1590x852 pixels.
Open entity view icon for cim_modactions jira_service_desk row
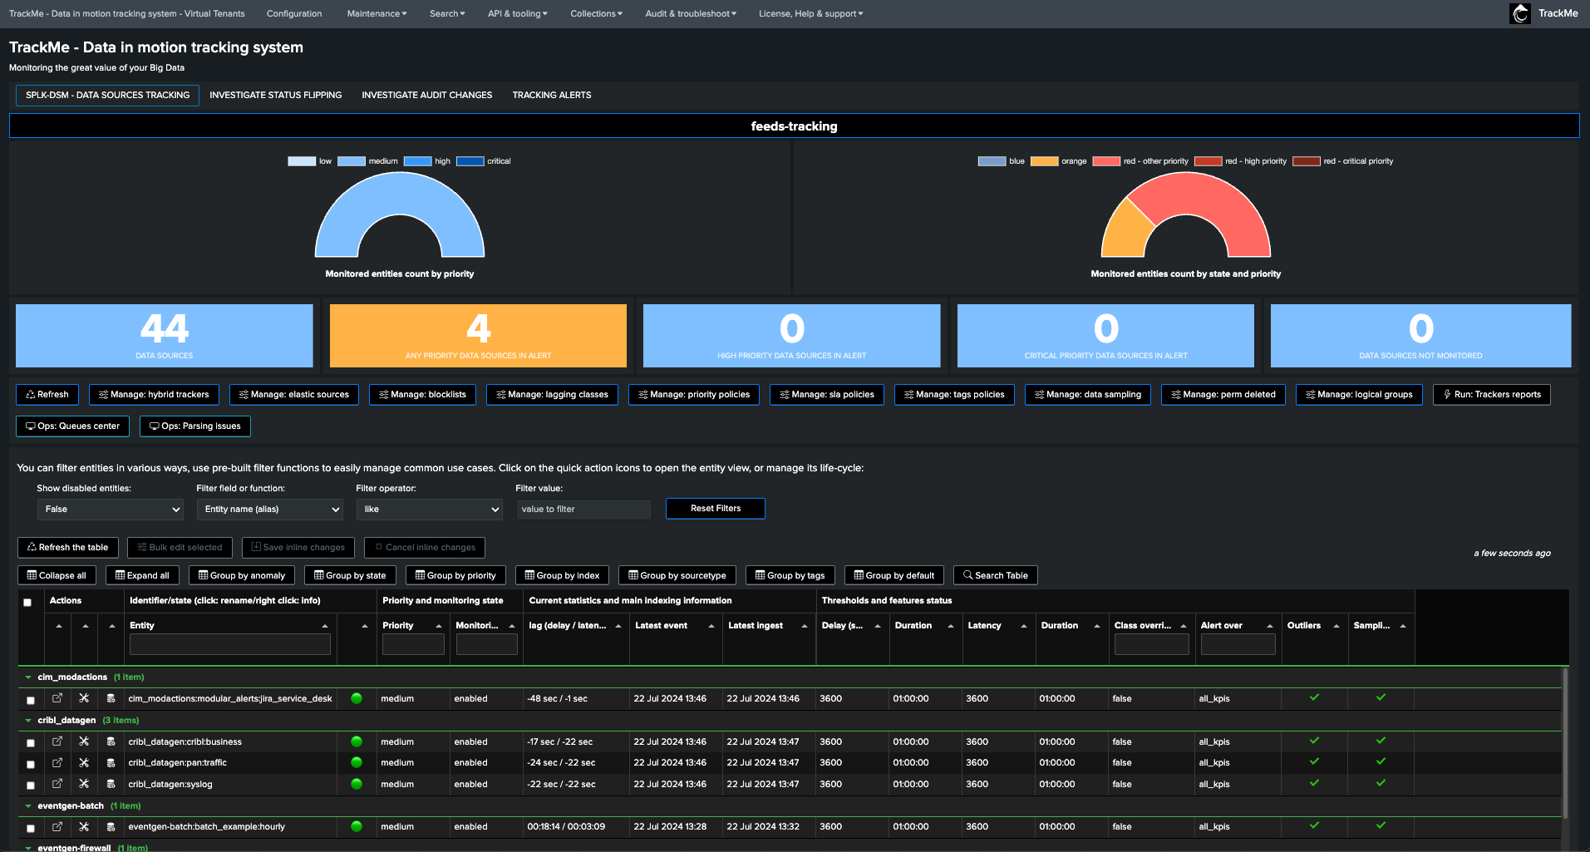[x=57, y=698]
